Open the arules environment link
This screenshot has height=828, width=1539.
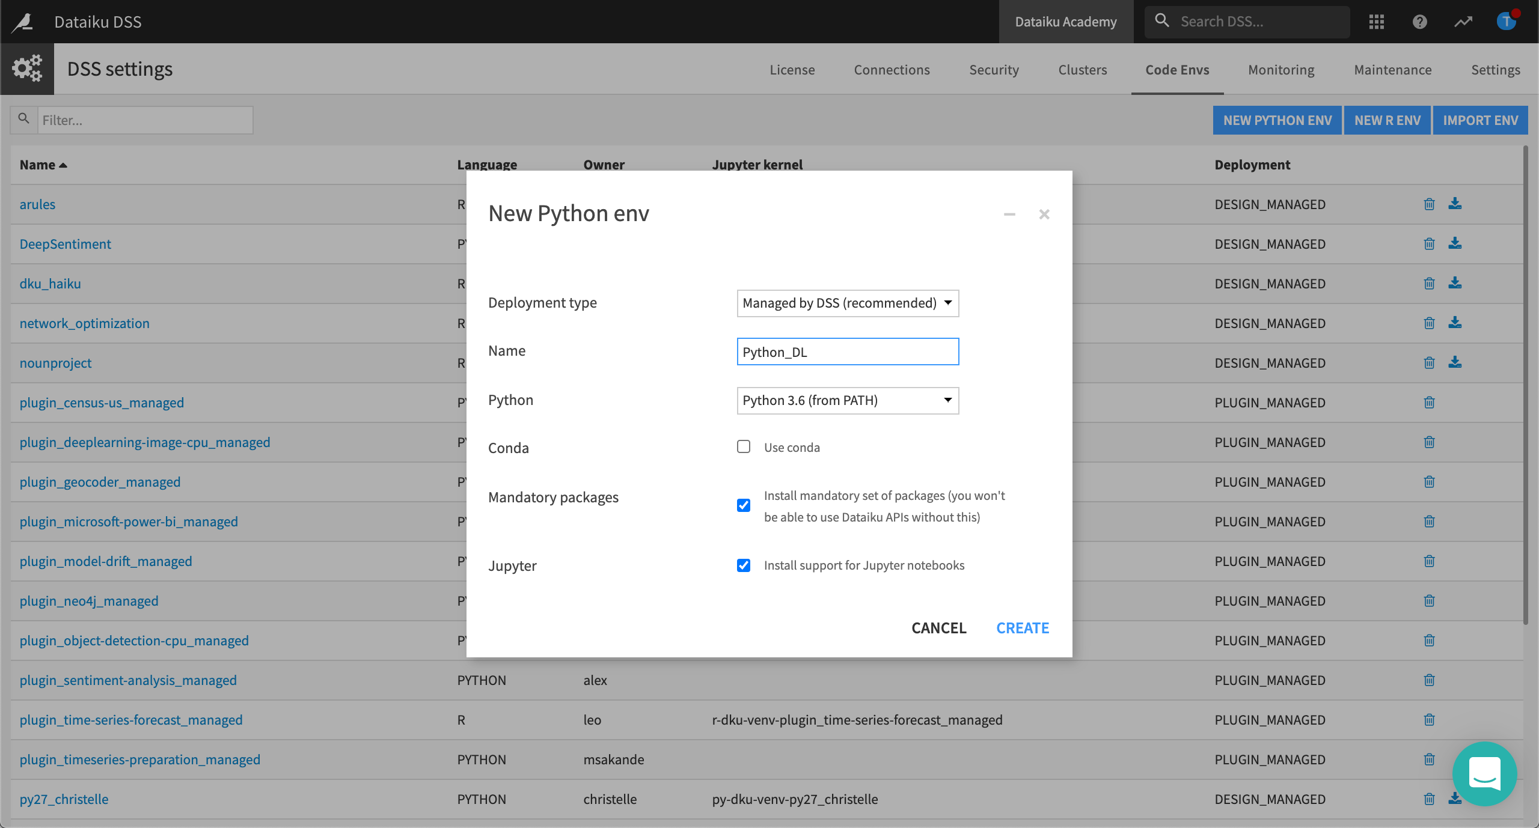coord(37,204)
